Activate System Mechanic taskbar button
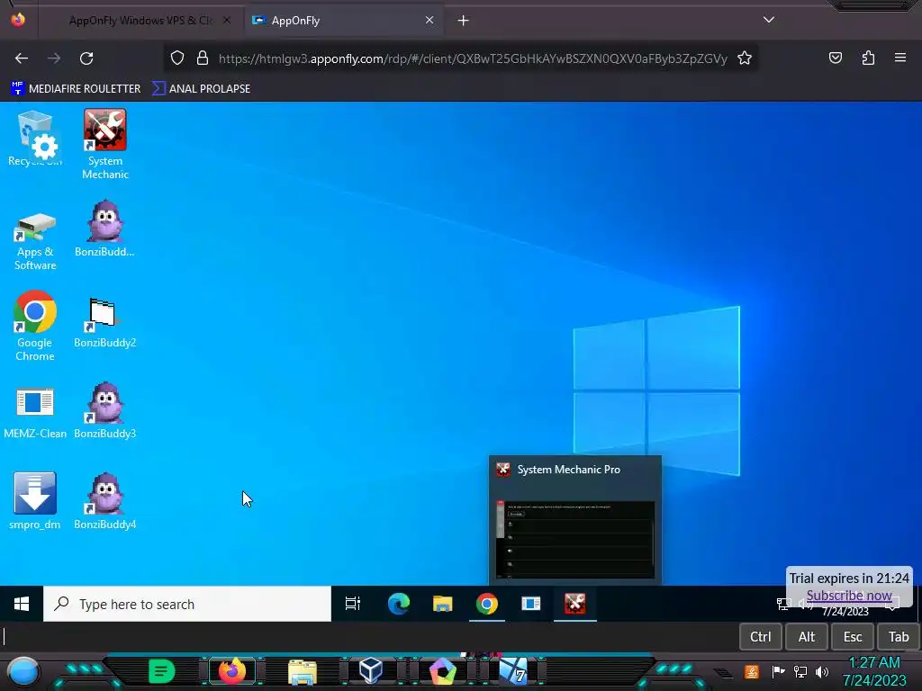Viewport: 922px width, 691px height. click(x=574, y=604)
